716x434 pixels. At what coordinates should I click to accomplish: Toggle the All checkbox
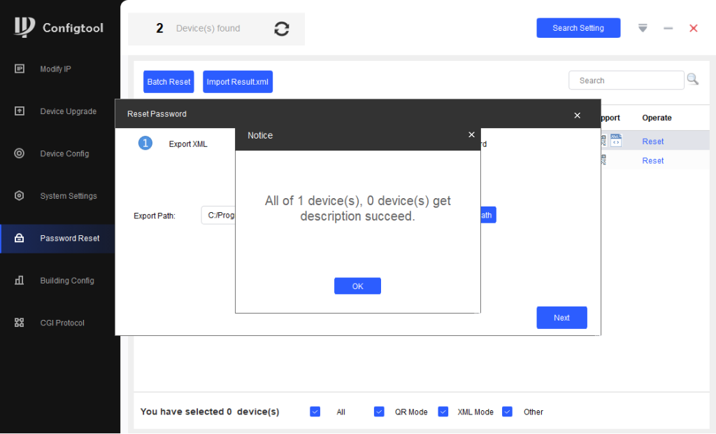tap(315, 412)
